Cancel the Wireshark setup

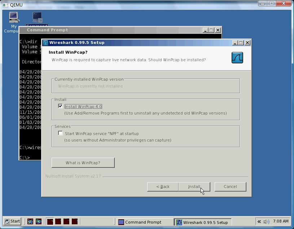pos(230,187)
